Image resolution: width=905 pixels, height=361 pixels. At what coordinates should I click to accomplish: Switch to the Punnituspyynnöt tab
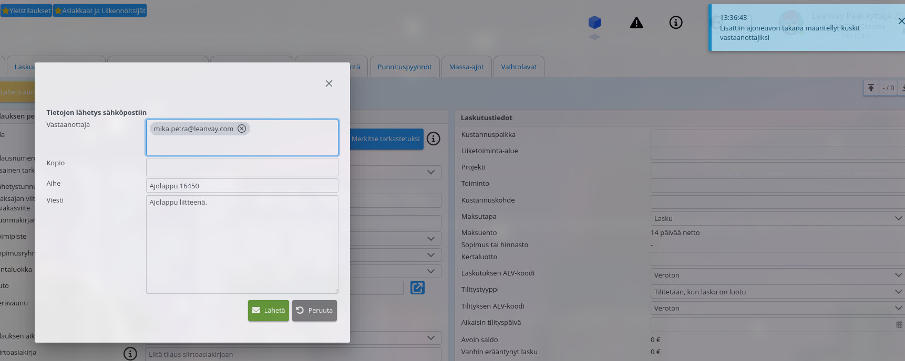tap(405, 67)
